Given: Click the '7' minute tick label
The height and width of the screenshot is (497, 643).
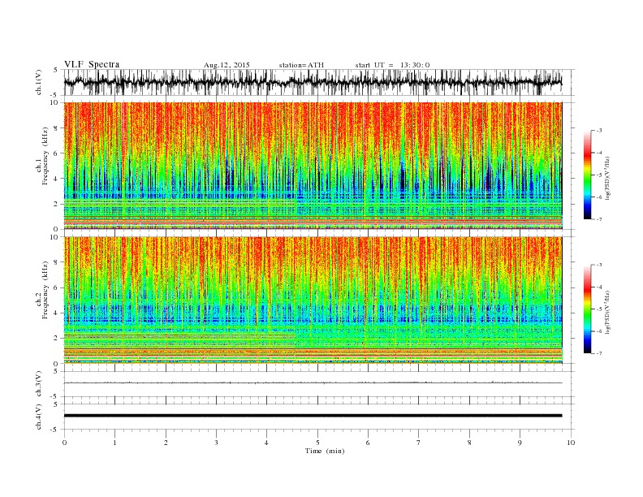Looking at the screenshot, I should coord(419,443).
